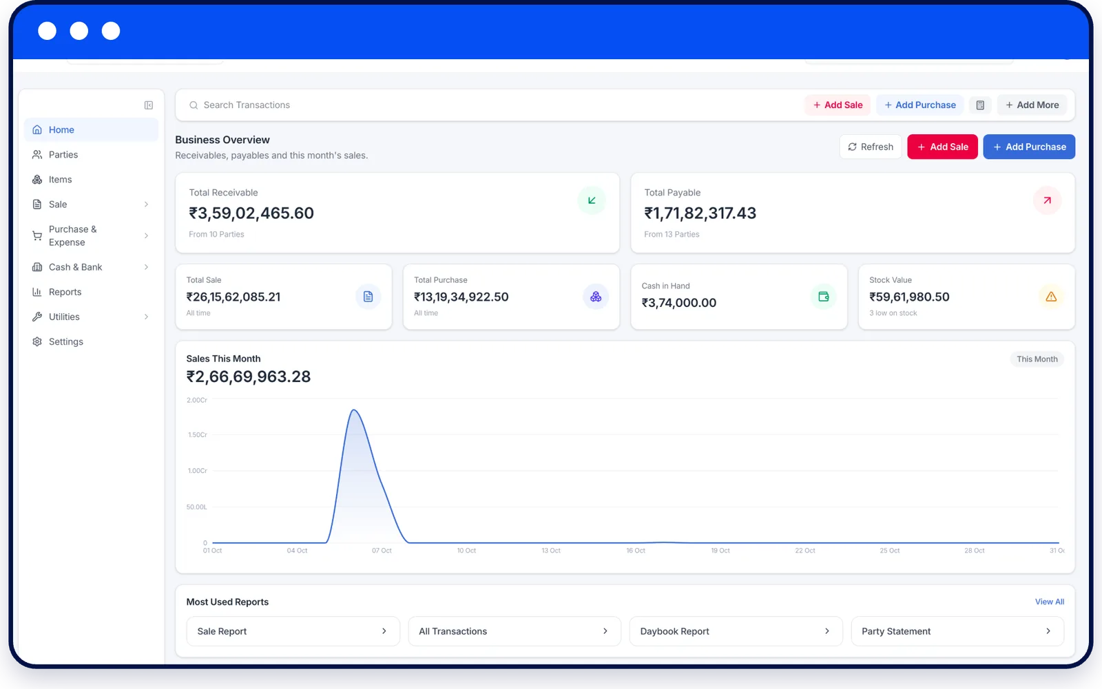Click the Total Purchase value ₹13,19,34,922.50
The image size is (1102, 689).
click(x=461, y=297)
